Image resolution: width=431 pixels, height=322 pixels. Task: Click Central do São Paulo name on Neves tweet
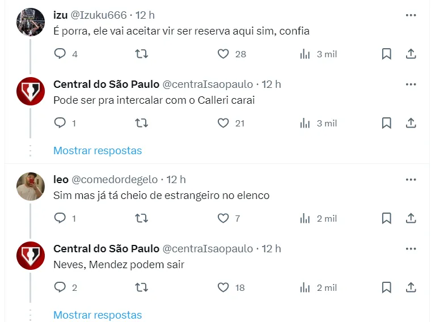[106, 249]
